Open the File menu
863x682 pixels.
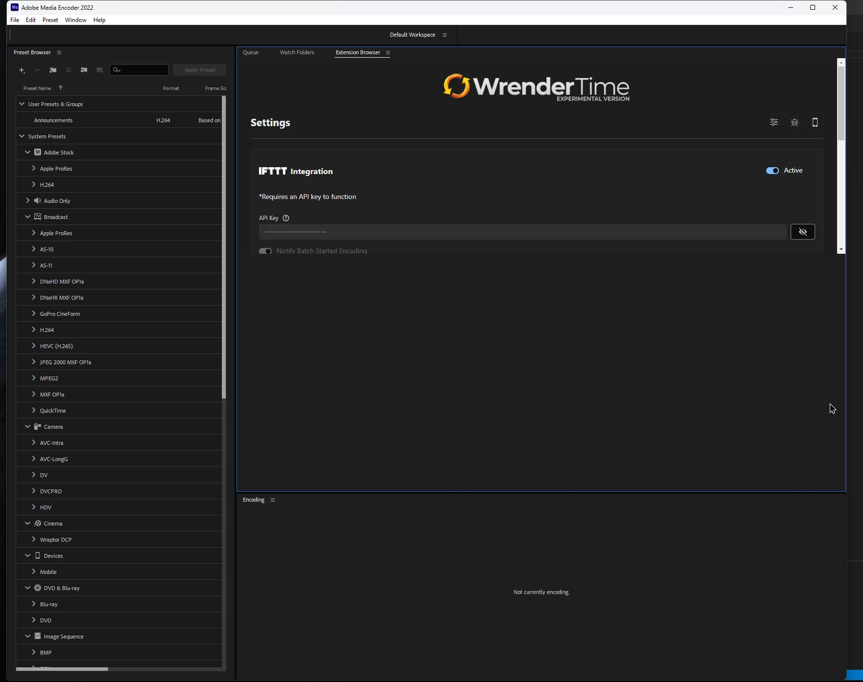coord(15,20)
